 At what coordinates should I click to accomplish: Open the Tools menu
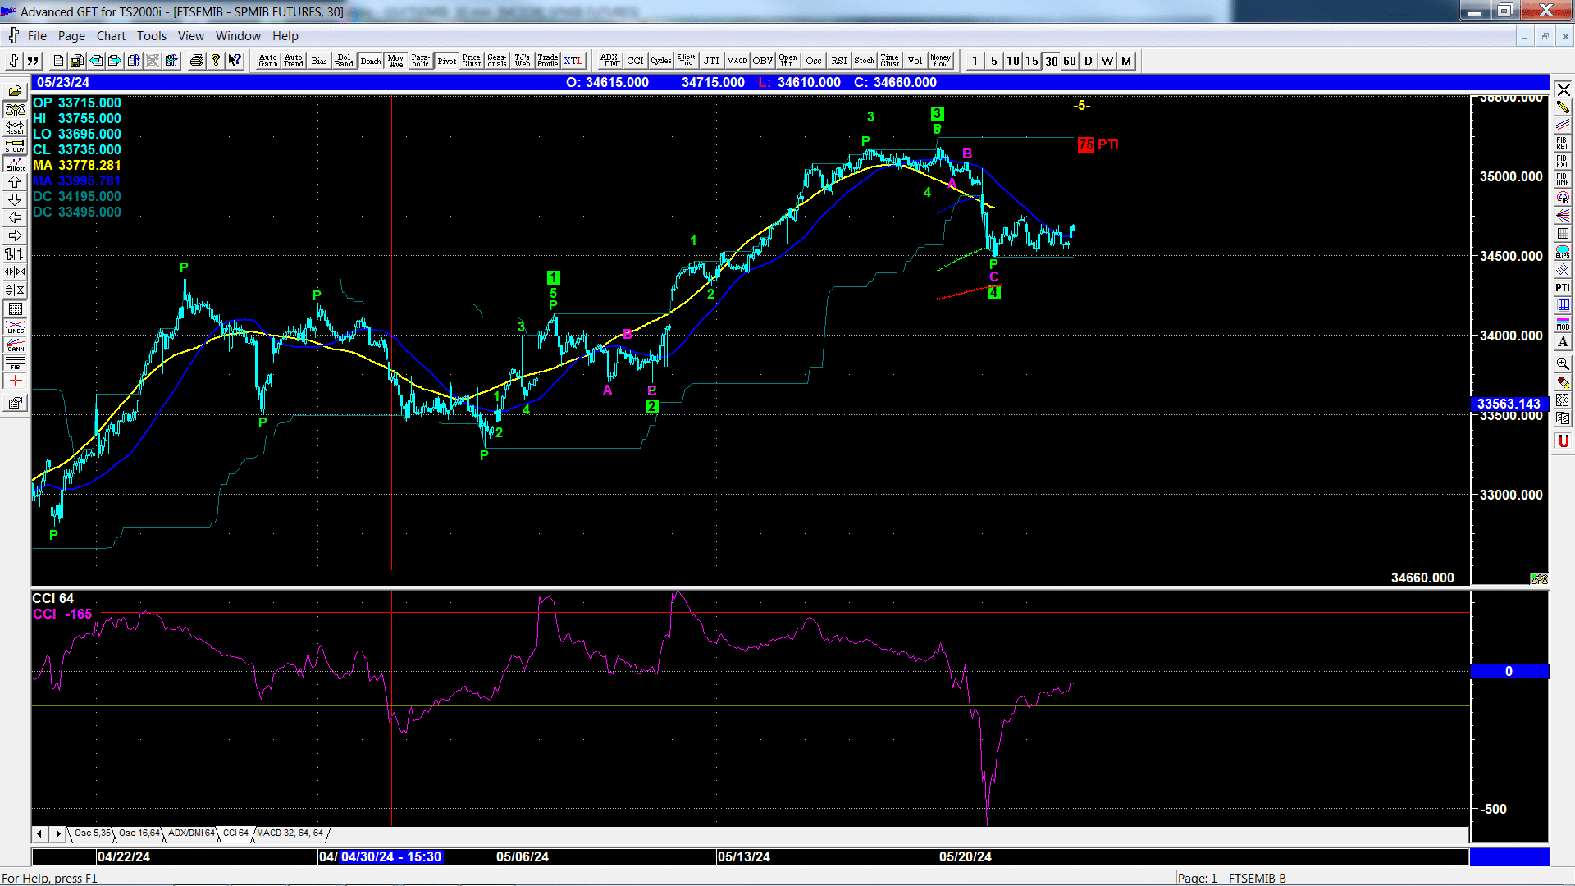[152, 36]
